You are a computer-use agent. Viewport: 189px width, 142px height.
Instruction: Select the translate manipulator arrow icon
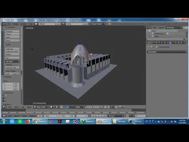point(68,107)
